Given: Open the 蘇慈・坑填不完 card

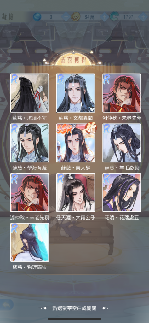Looking at the screenshot, I should click(x=30, y=93).
